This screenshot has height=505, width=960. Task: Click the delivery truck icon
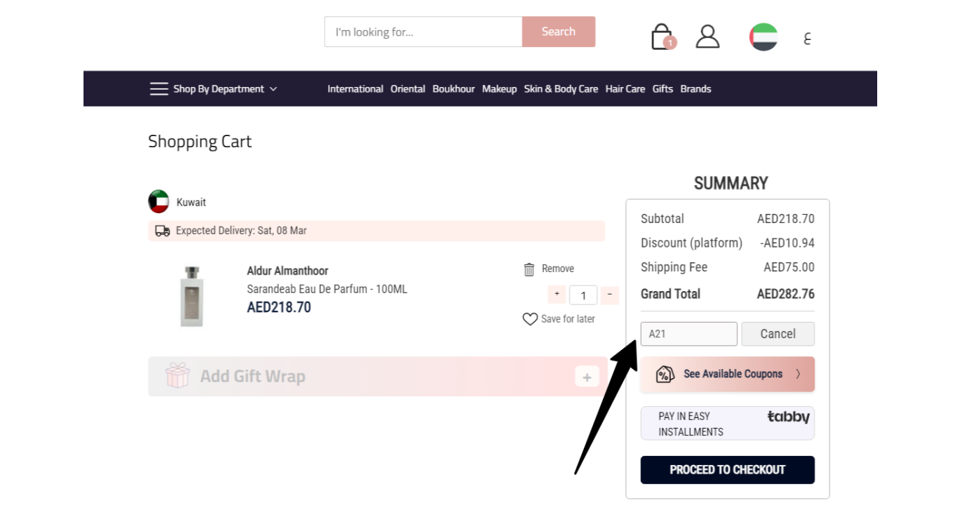coord(162,231)
